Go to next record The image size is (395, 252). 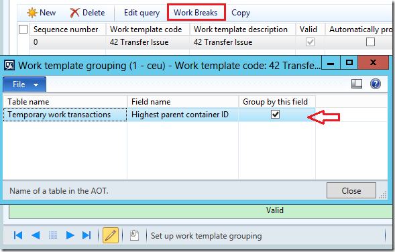(70, 235)
